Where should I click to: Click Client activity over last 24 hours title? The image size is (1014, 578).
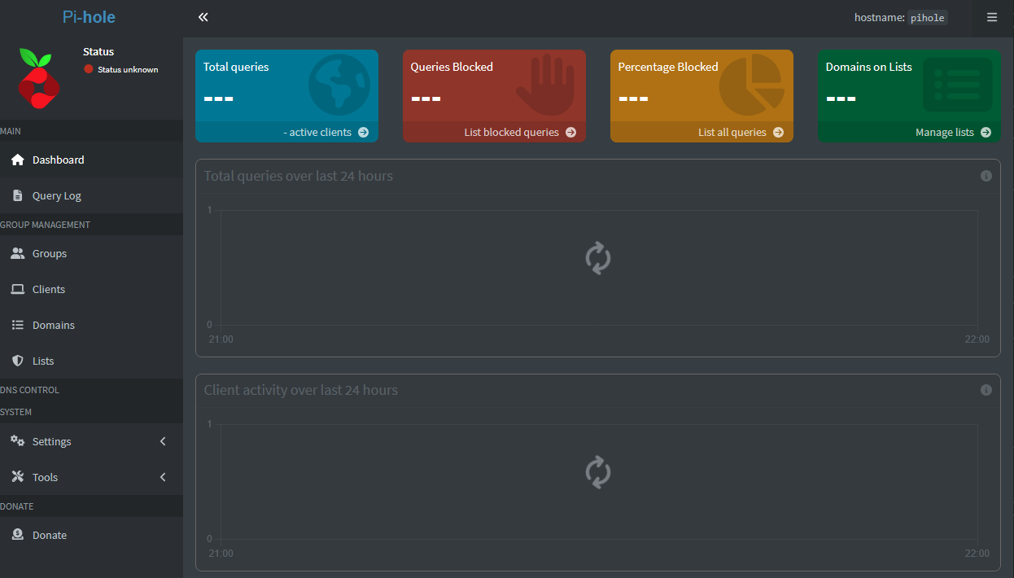click(301, 390)
